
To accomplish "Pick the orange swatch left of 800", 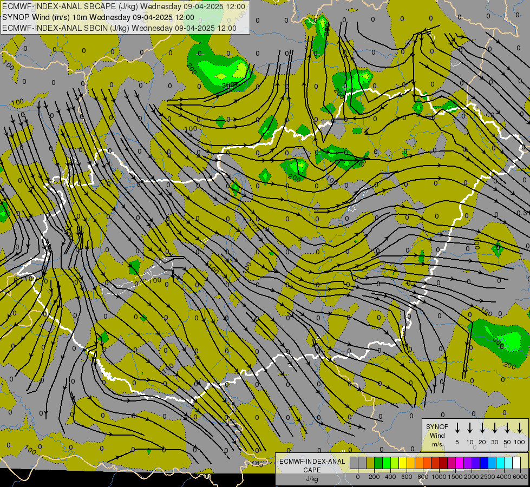I will coord(419,463).
